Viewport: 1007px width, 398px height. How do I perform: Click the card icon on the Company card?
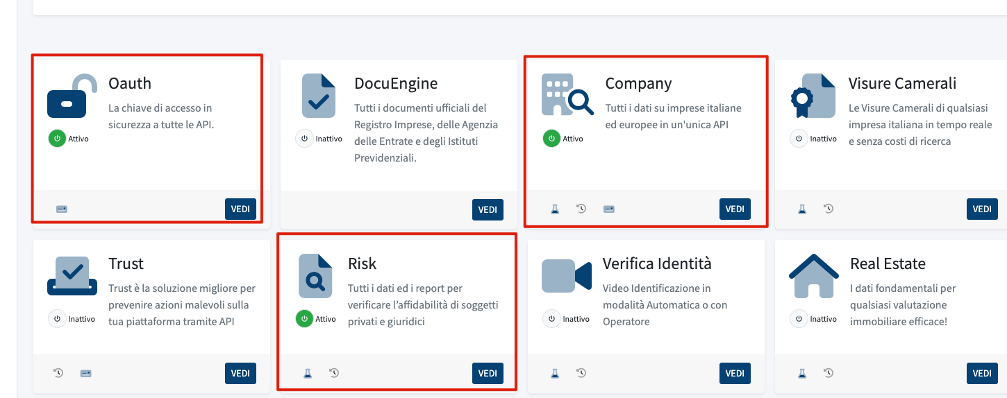(x=609, y=209)
